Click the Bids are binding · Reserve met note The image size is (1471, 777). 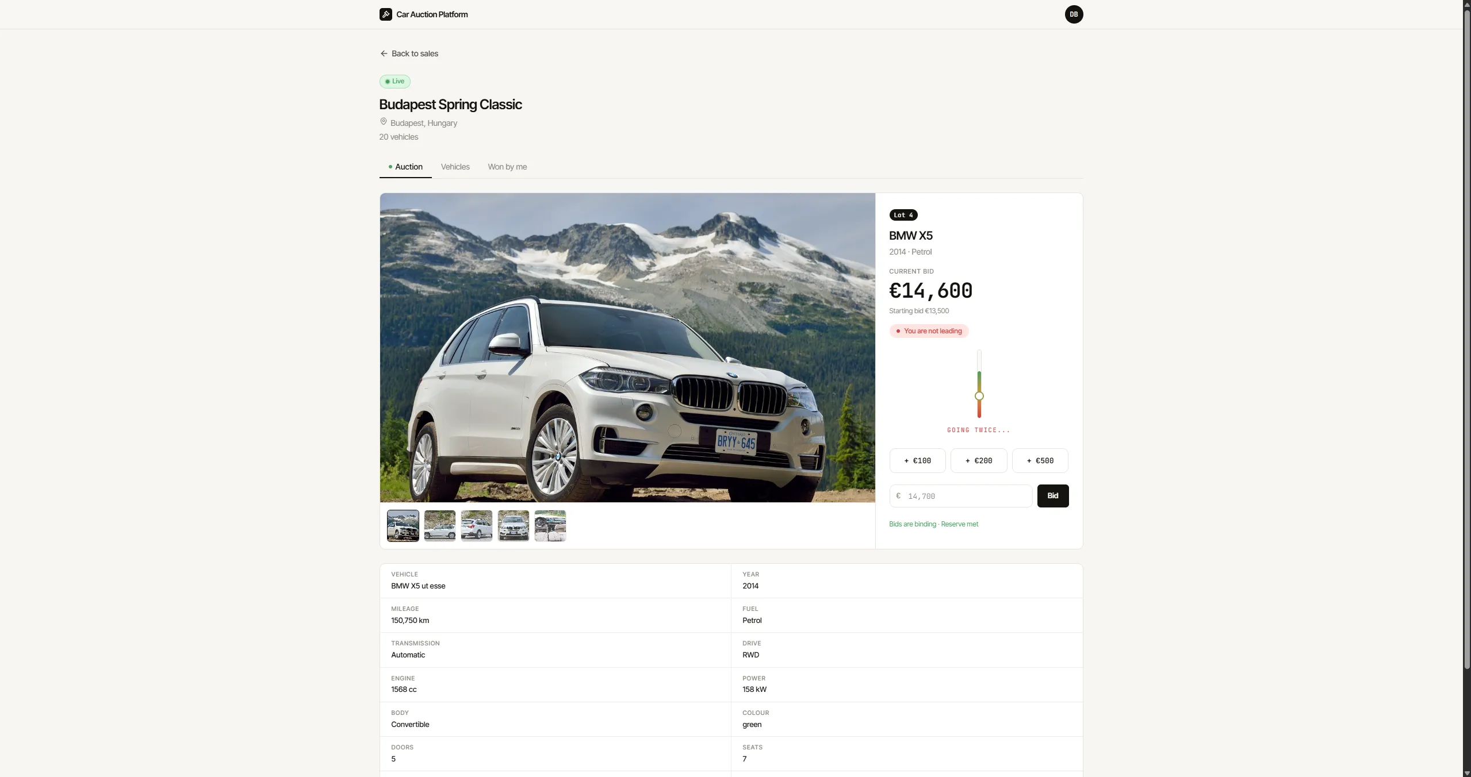[933, 524]
